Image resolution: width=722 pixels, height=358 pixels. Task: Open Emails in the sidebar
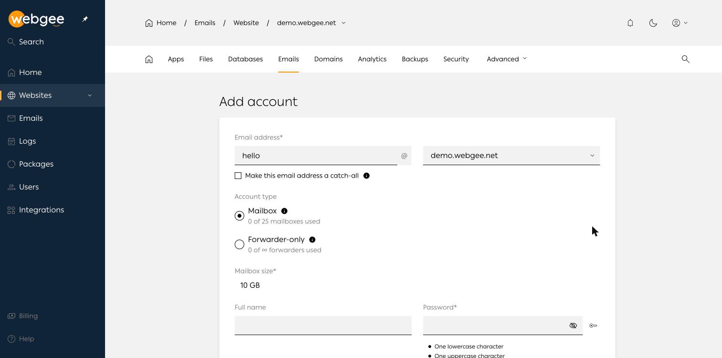(x=53, y=118)
